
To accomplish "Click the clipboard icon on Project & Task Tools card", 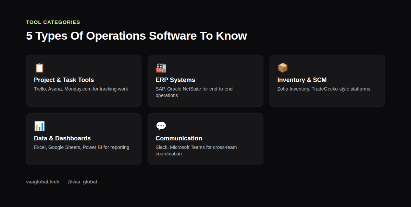I will point(39,68).
